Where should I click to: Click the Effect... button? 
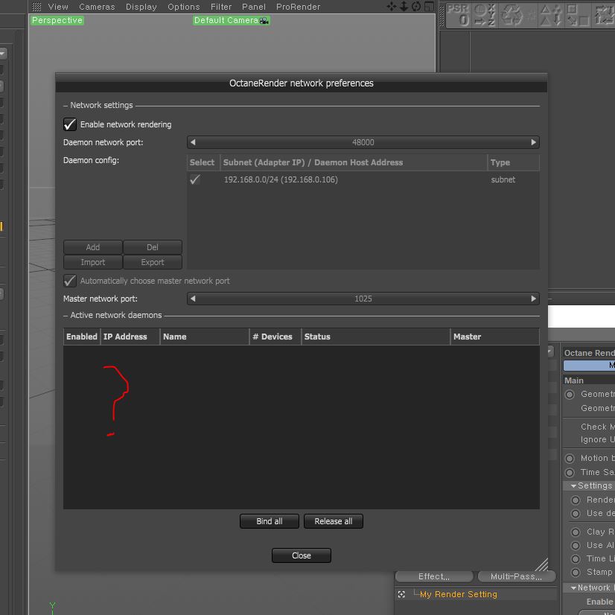[434, 576]
